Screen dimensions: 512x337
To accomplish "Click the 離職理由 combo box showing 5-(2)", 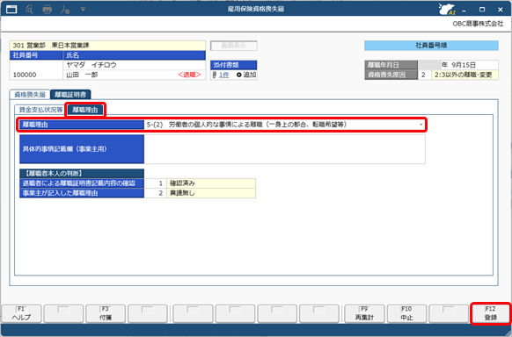I will tap(284, 125).
